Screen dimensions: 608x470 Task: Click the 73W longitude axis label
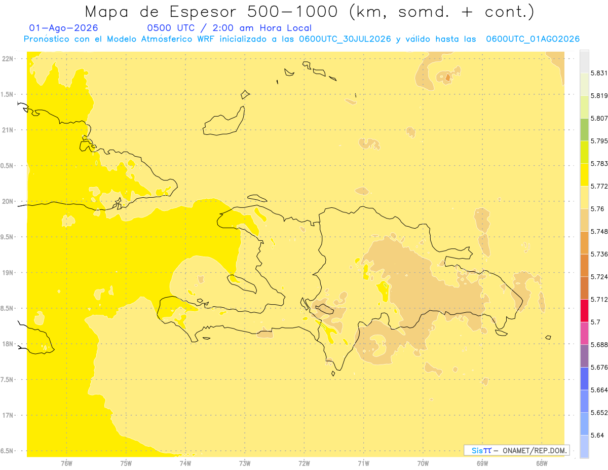tap(245, 463)
